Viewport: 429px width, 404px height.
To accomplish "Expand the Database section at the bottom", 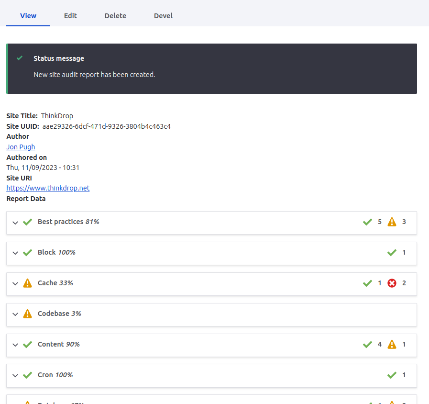I will 15,404.
